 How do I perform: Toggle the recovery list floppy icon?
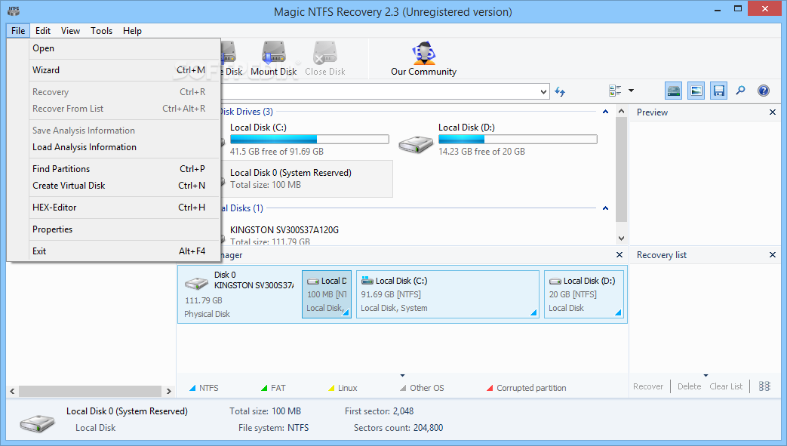719,91
